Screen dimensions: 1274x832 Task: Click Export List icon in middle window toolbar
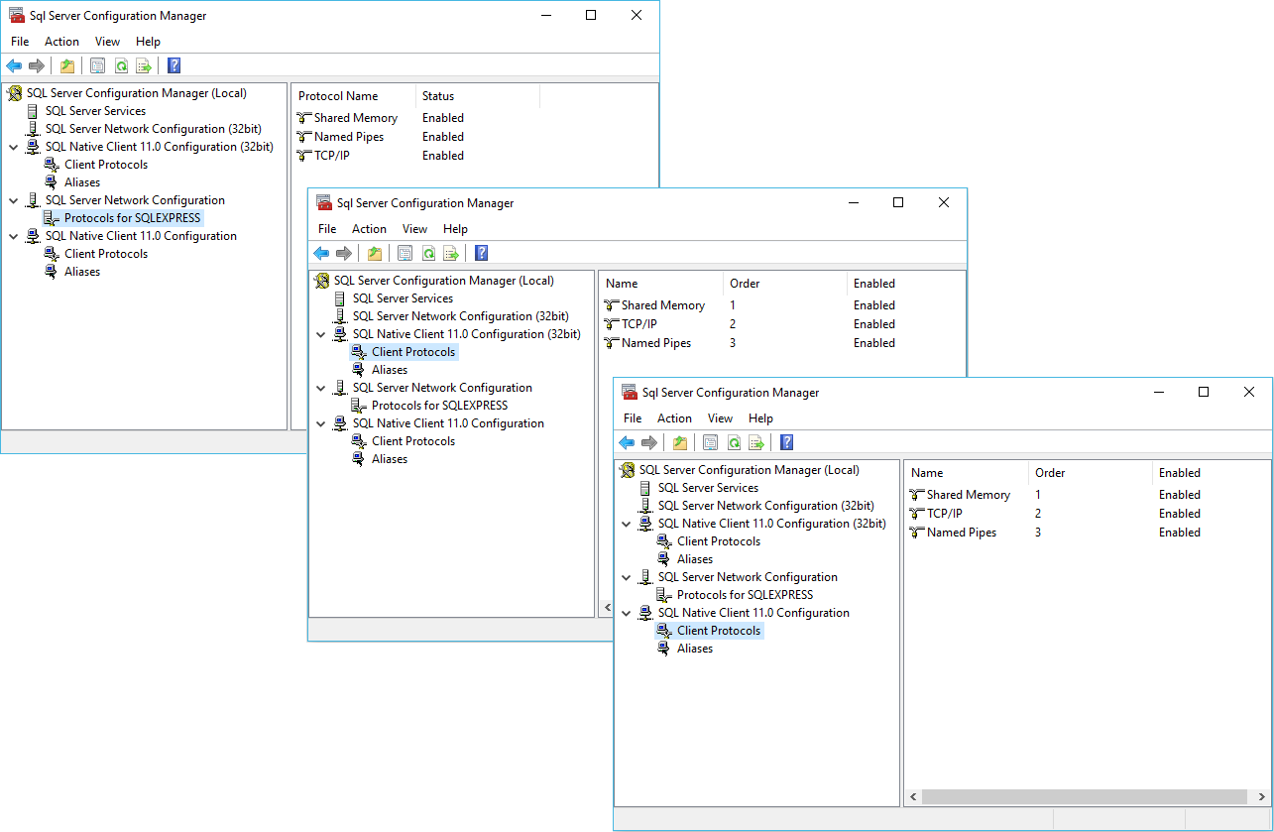click(x=451, y=254)
